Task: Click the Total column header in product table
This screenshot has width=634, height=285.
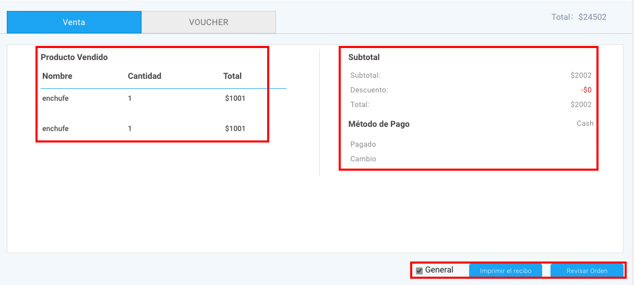Action: pos(232,76)
